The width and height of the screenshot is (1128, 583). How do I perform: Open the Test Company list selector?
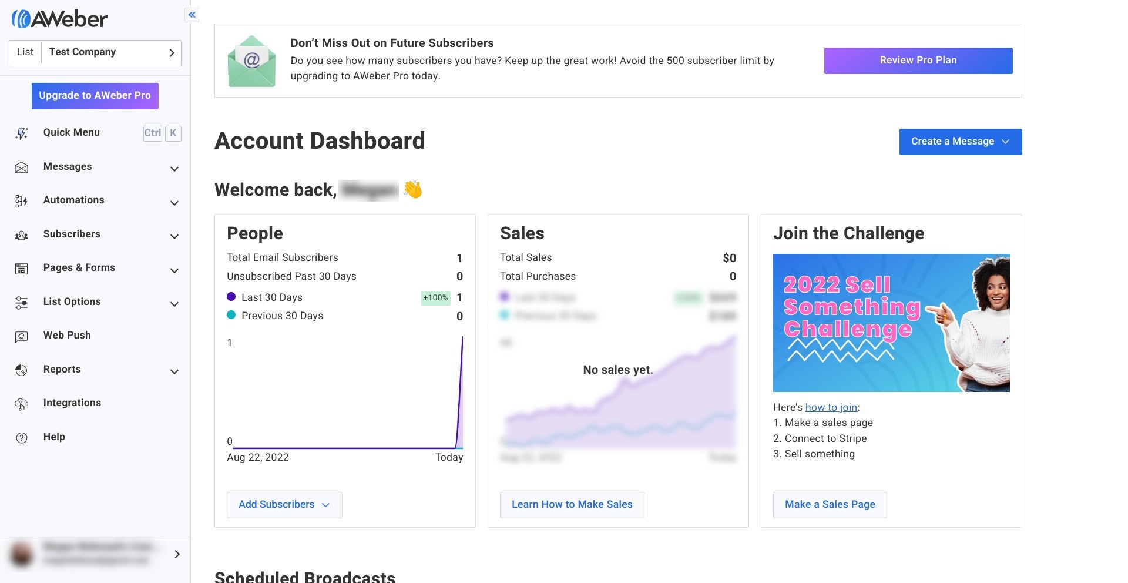(x=95, y=53)
